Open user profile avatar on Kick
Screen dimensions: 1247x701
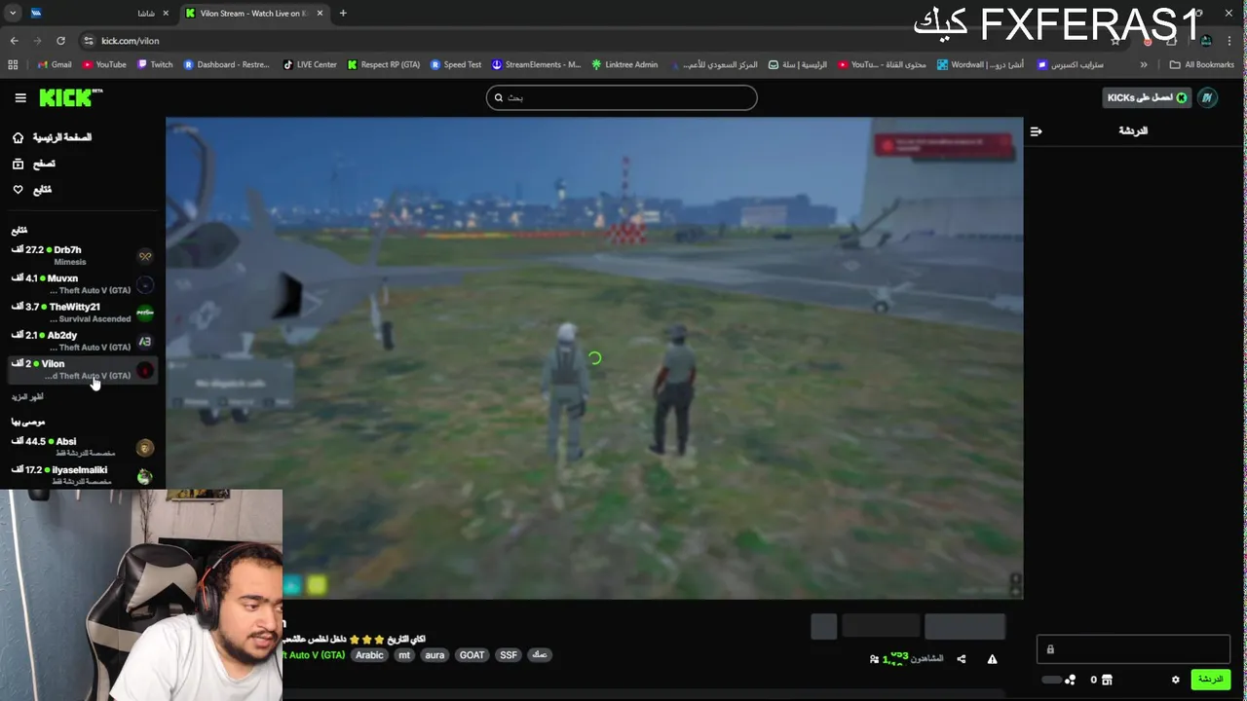pyautogui.click(x=1207, y=97)
